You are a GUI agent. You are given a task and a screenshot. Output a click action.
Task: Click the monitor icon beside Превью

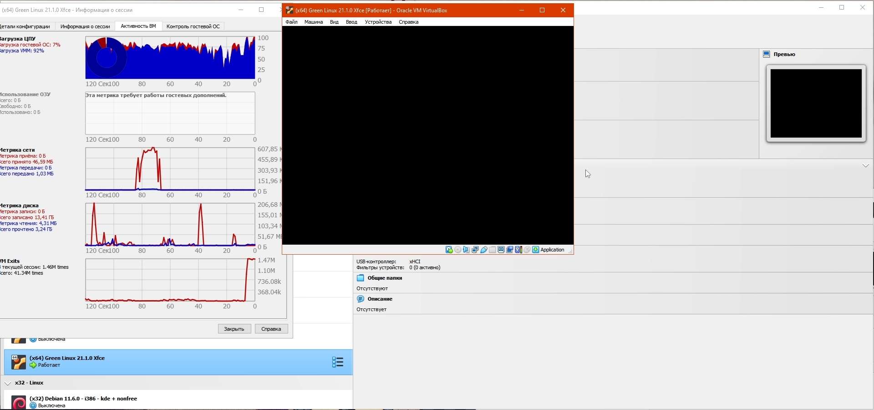click(x=767, y=54)
